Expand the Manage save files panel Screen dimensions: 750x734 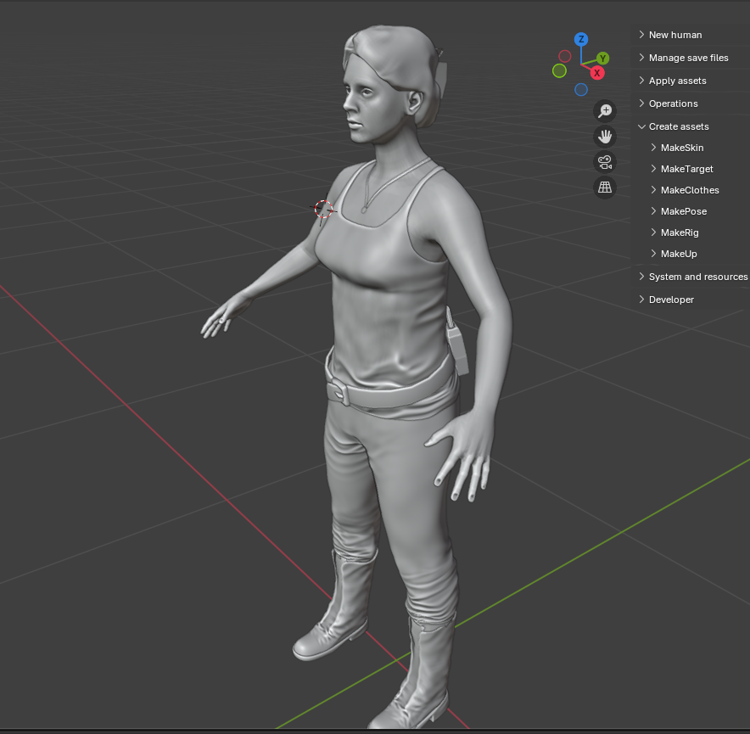[x=691, y=58]
